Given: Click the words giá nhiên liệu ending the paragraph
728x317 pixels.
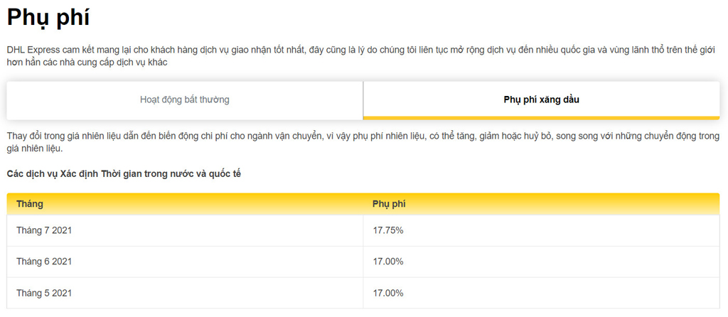Looking at the screenshot, I should point(34,149).
